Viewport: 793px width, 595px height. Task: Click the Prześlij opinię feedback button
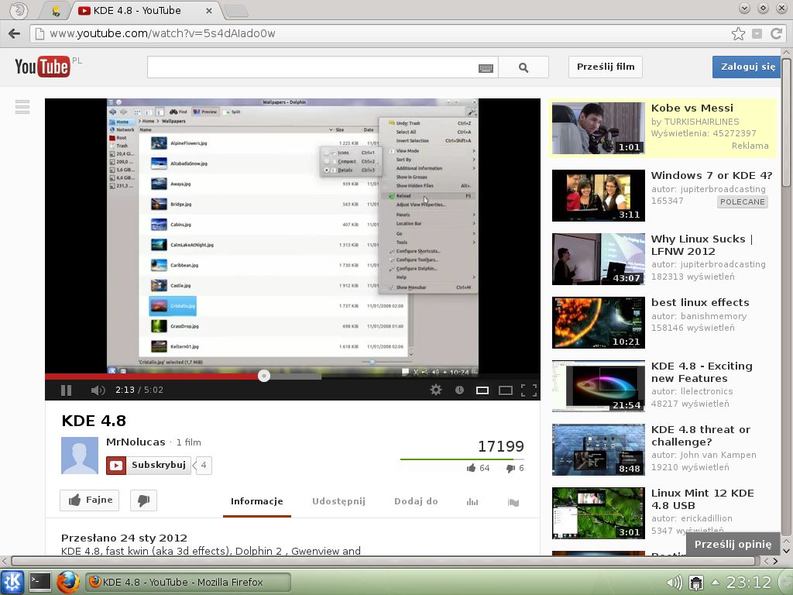point(733,545)
